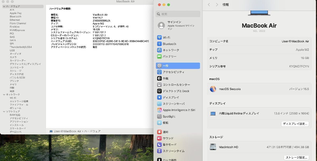Click the Macintosh HD disk icon

[213, 147]
